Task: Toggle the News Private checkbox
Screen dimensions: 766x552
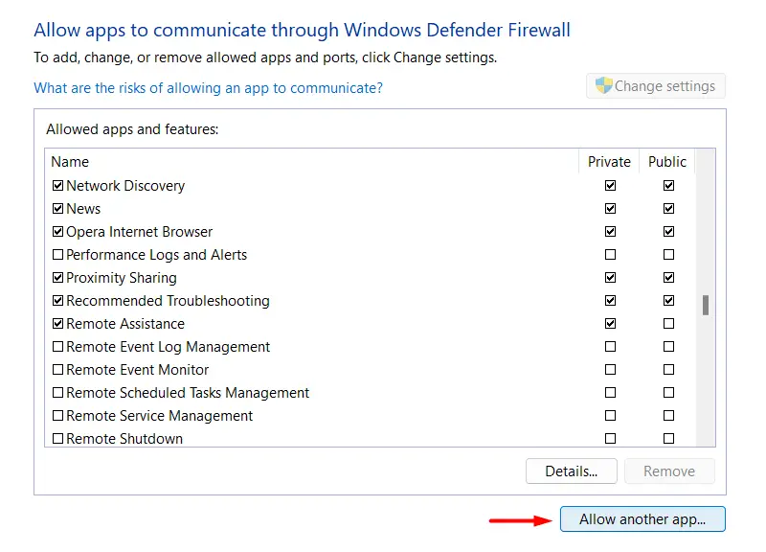Action: coord(610,209)
